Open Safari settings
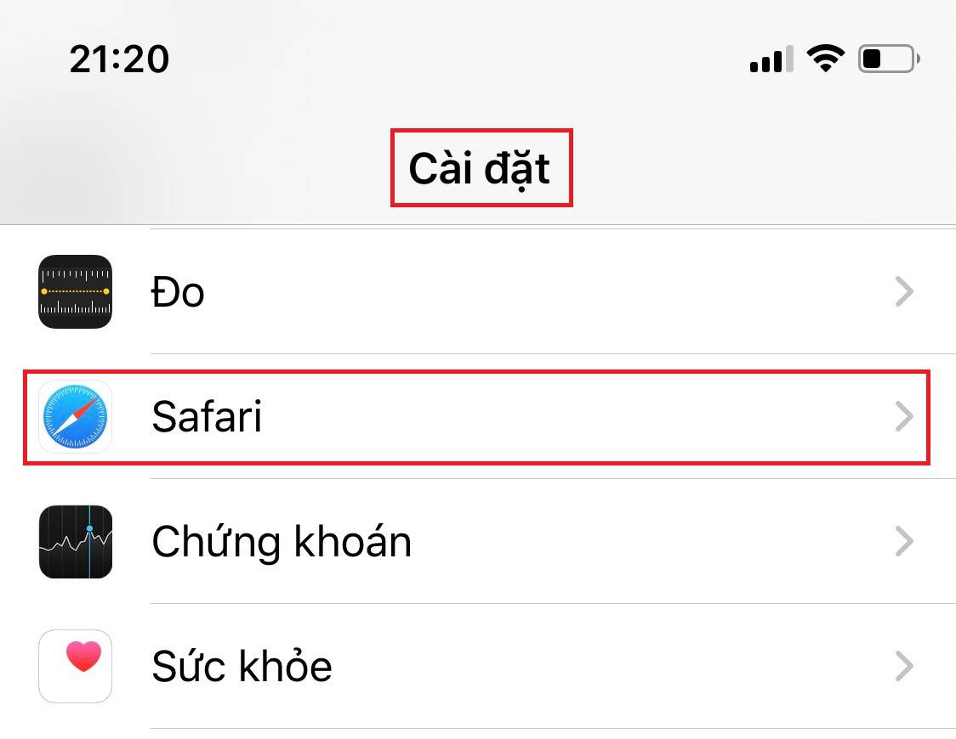The image size is (956, 739). pos(476,416)
